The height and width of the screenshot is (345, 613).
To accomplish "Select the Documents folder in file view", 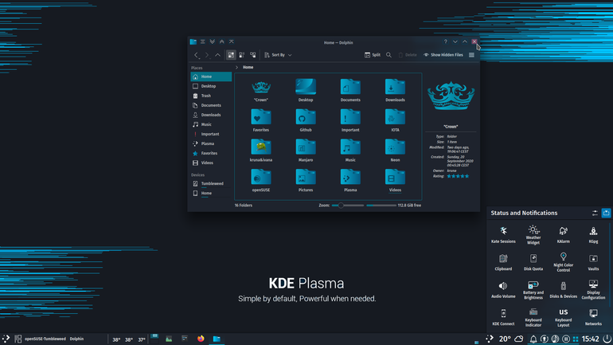I will tap(350, 90).
